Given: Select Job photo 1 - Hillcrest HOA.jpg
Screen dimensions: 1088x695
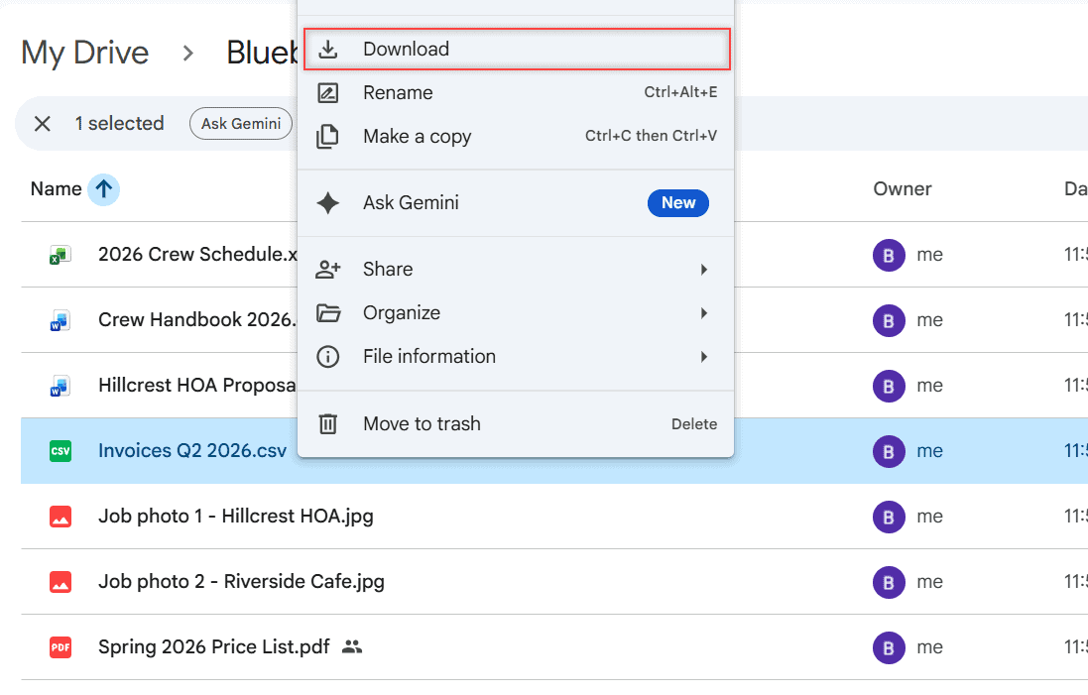Looking at the screenshot, I should coord(236,517).
